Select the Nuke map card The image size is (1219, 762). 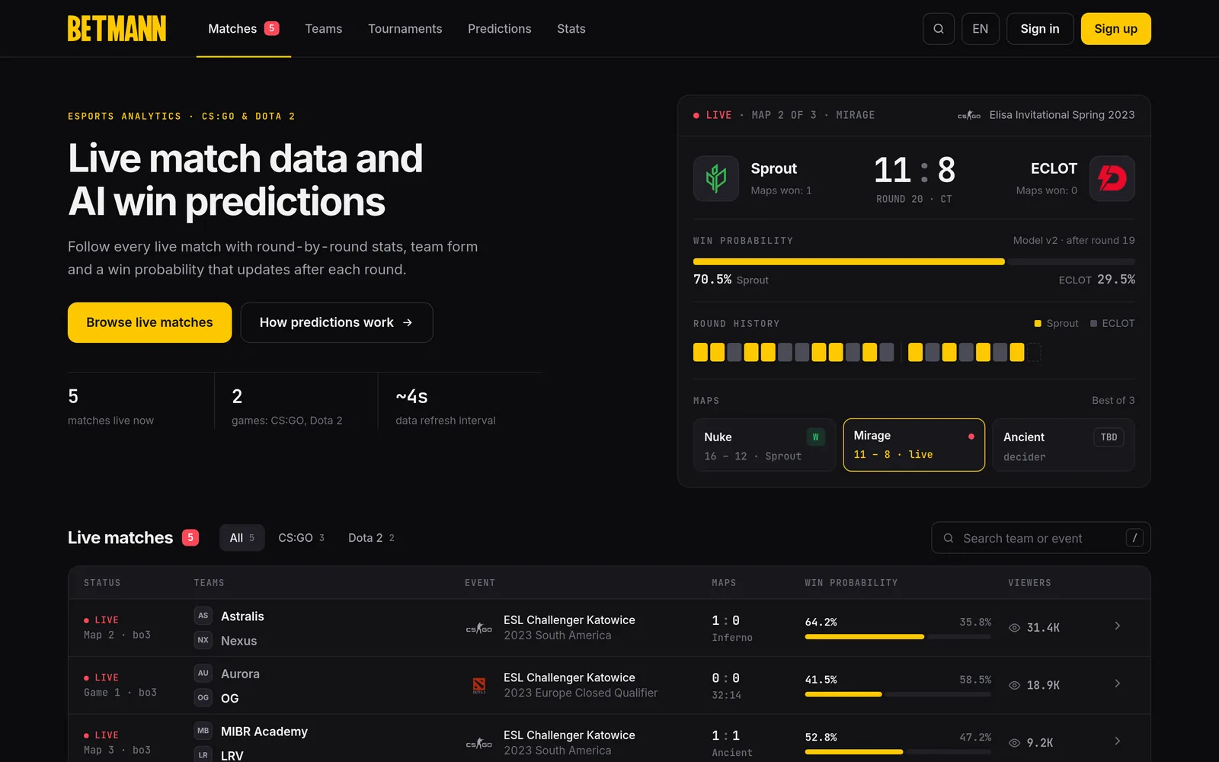click(764, 445)
